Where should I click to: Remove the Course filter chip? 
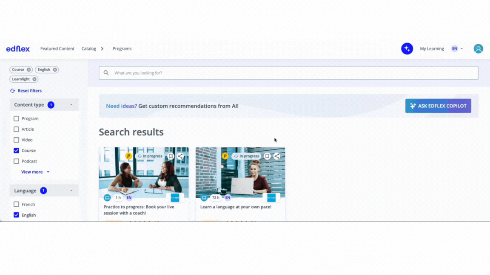(29, 70)
